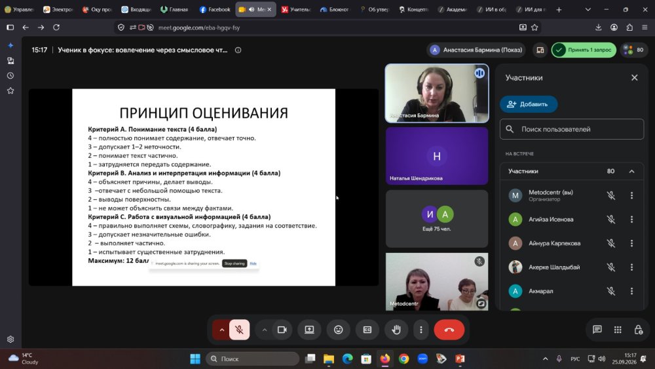This screenshot has height=369, width=655.
Task: Toggle the camera button
Action: point(282,330)
